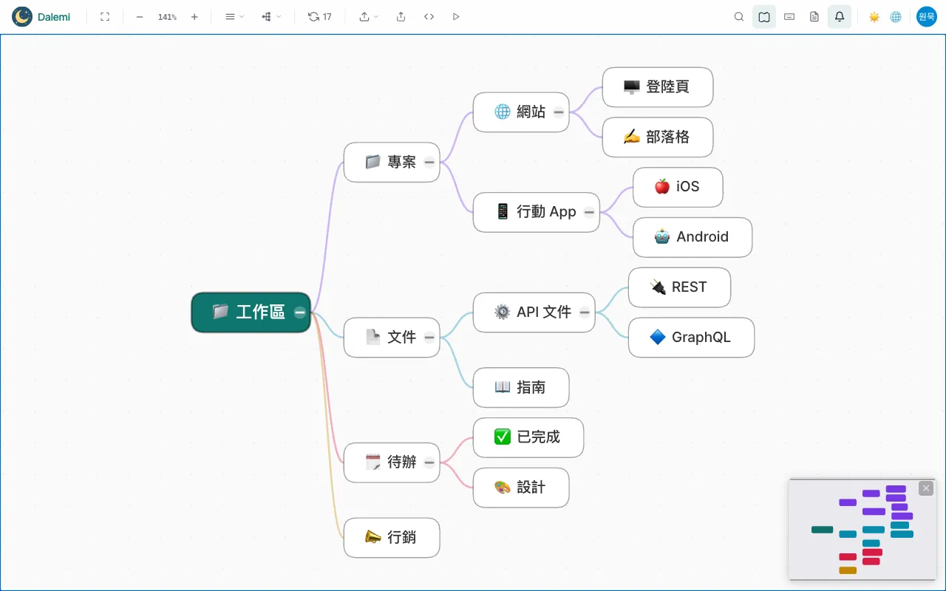Click the Dalemi moon logo
Viewport: 946px width, 591px height.
(22, 16)
